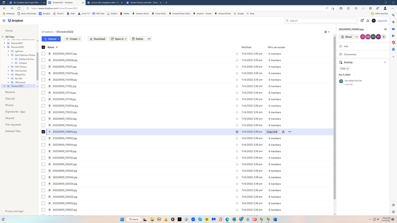Open notifications bell icon

(x=368, y=21)
